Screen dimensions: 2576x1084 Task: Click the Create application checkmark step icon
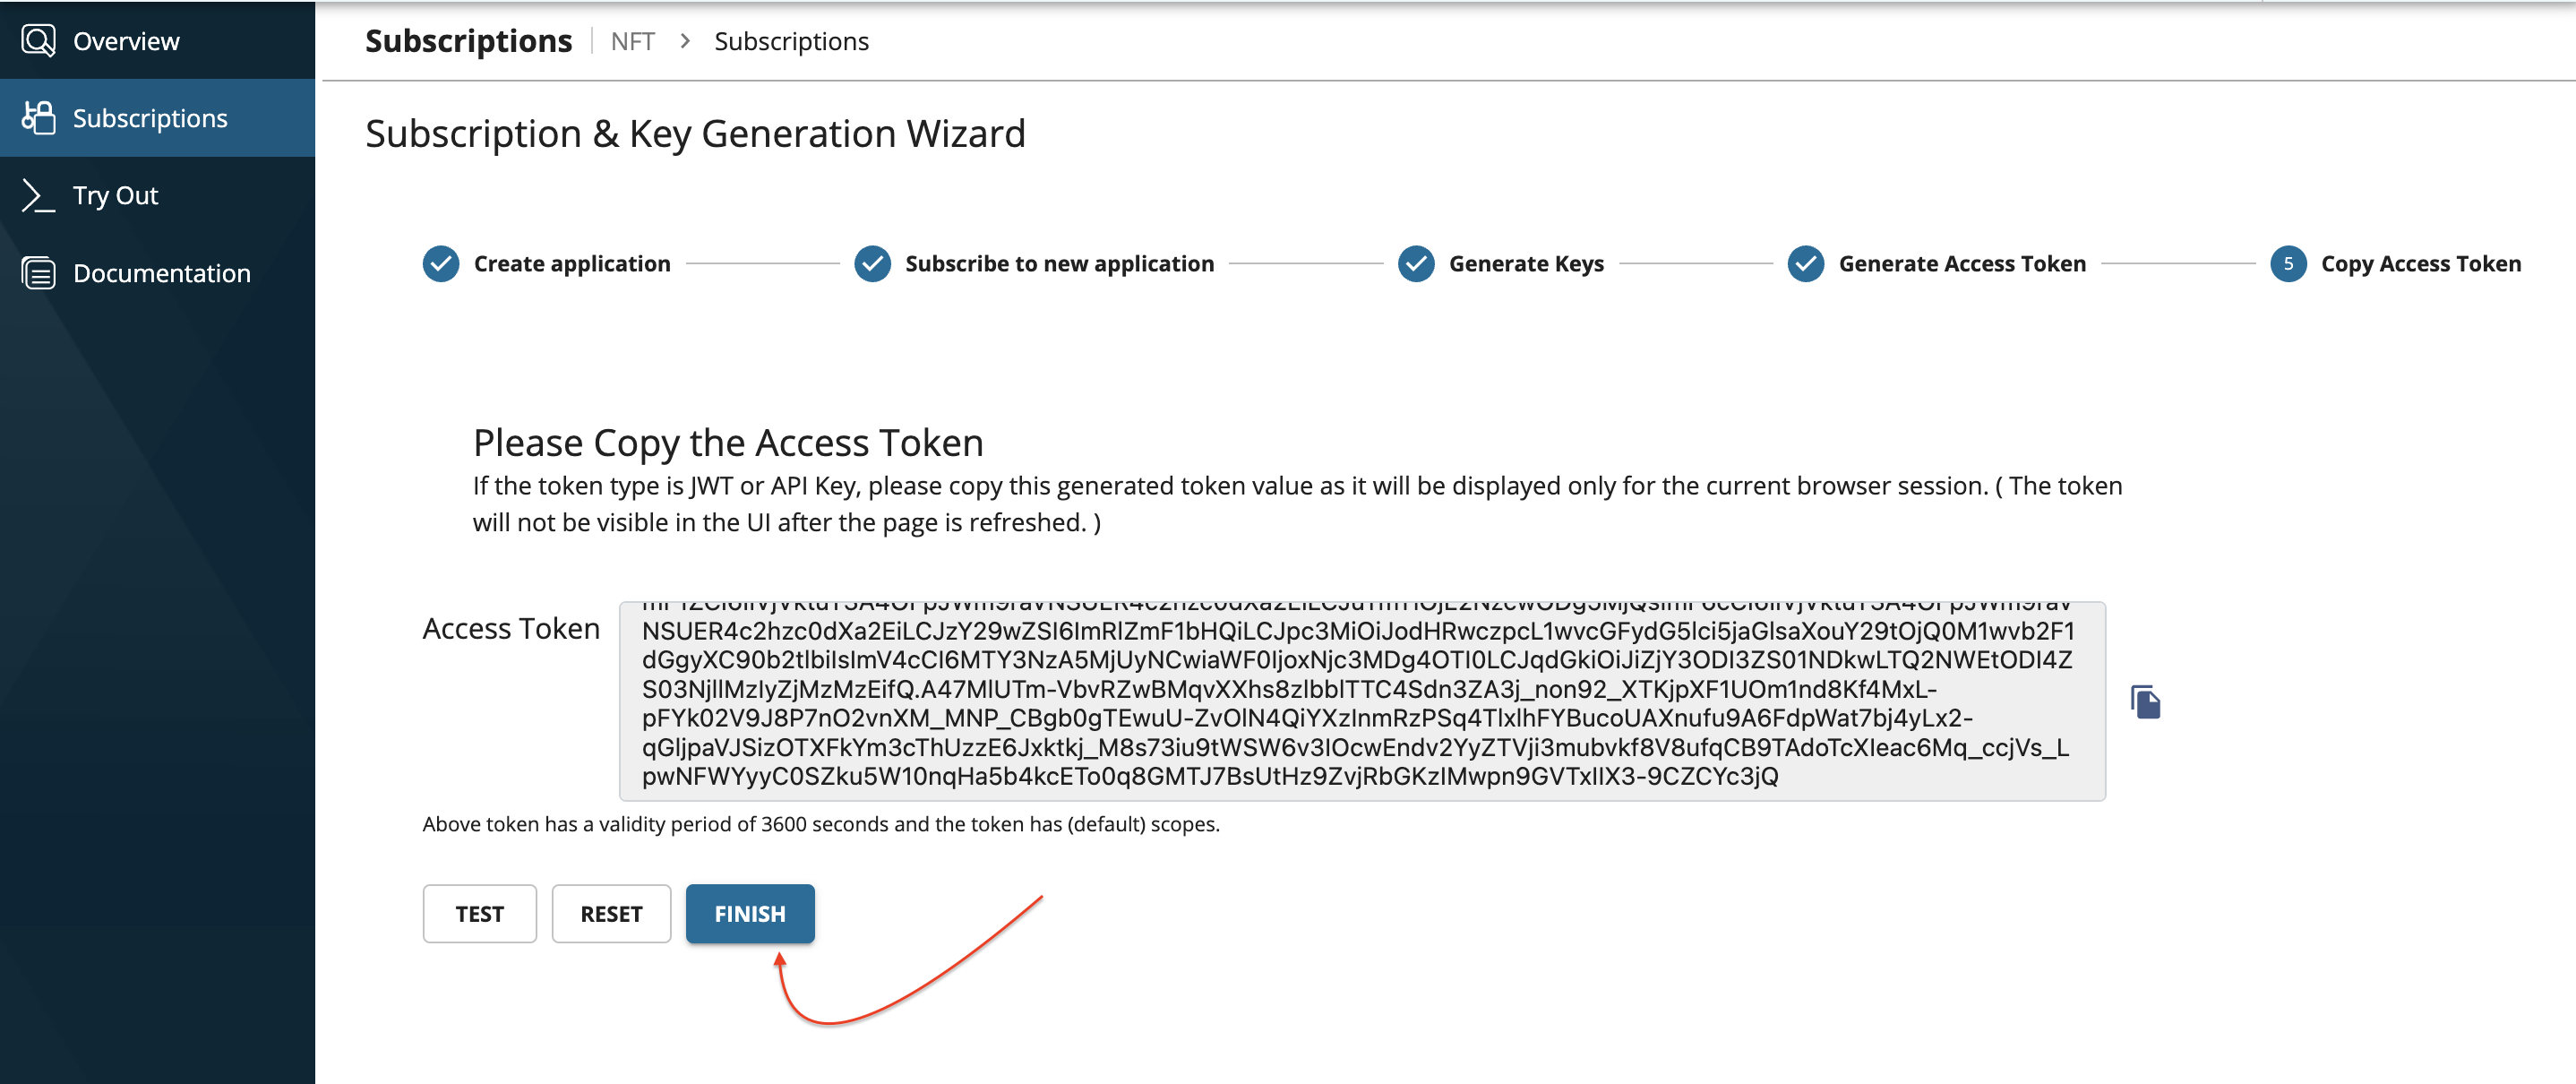[441, 264]
